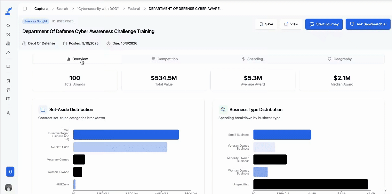
Task: Select the Geography tab
Action: click(x=340, y=59)
